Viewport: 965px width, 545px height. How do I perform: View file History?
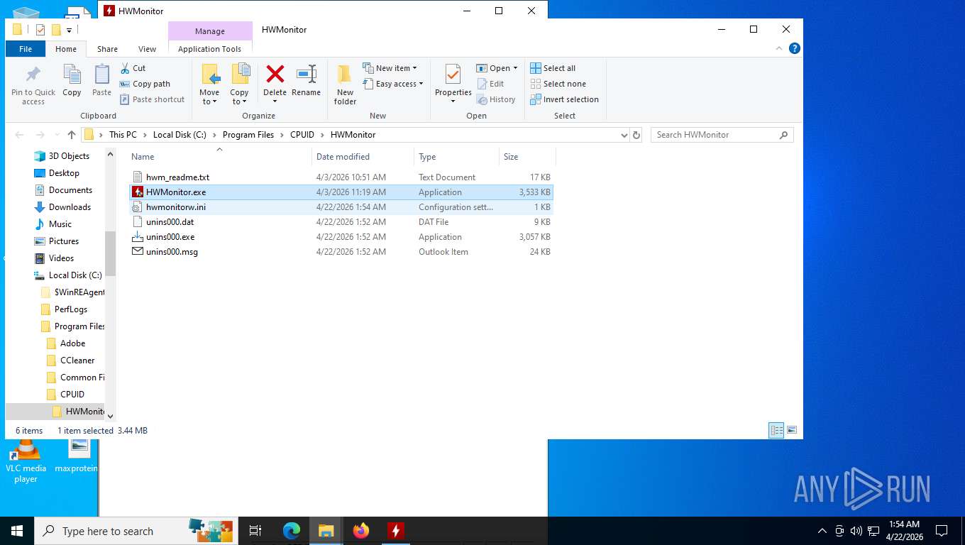tap(496, 99)
